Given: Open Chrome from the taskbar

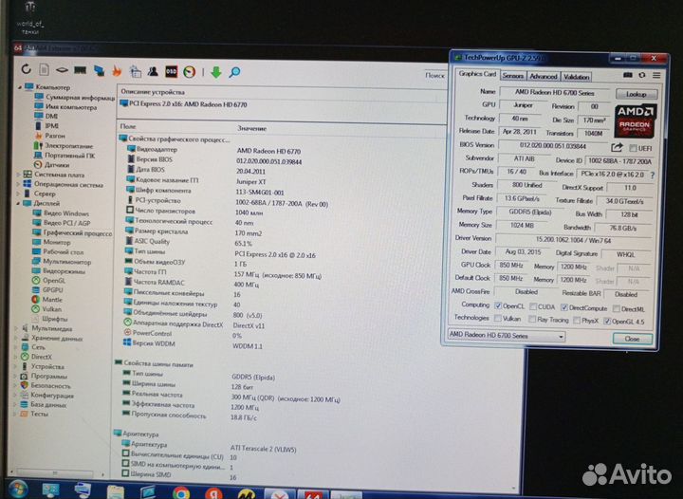Looking at the screenshot, I should [181, 493].
